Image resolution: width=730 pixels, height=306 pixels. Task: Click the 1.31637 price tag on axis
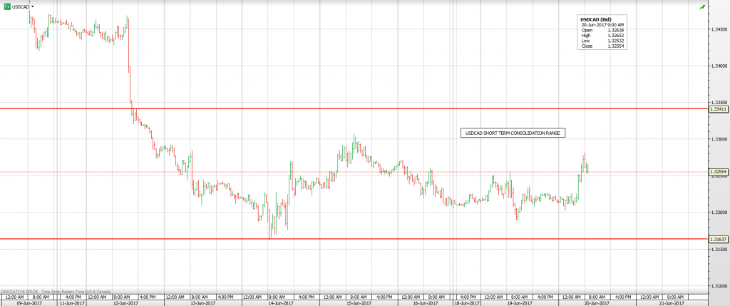coord(718,239)
